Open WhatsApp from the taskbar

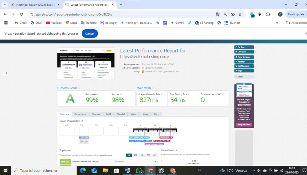point(139,171)
